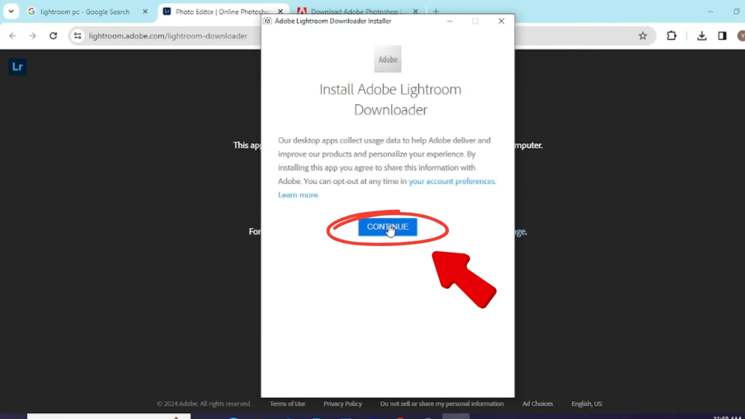This screenshot has height=419, width=745.
Task: Click the Learn more link
Action: point(298,195)
